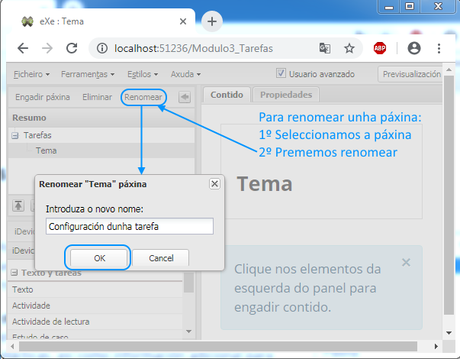Reload the eXe page

[x=72, y=48]
